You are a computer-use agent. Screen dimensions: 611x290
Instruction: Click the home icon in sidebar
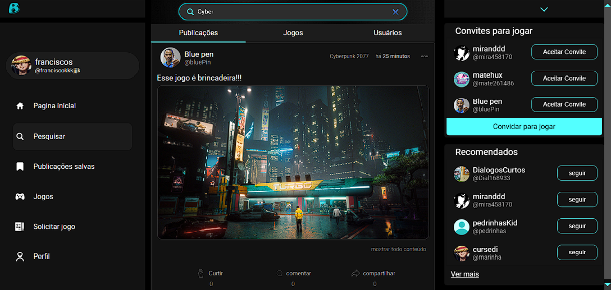[x=20, y=106]
